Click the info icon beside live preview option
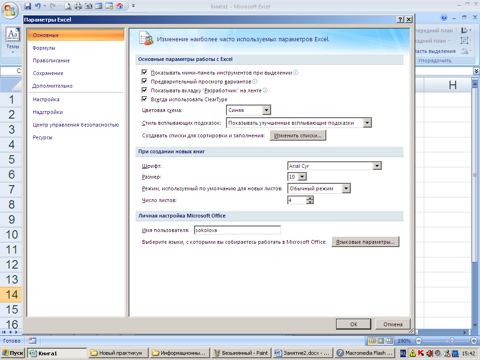The image size is (480, 360). [x=255, y=82]
